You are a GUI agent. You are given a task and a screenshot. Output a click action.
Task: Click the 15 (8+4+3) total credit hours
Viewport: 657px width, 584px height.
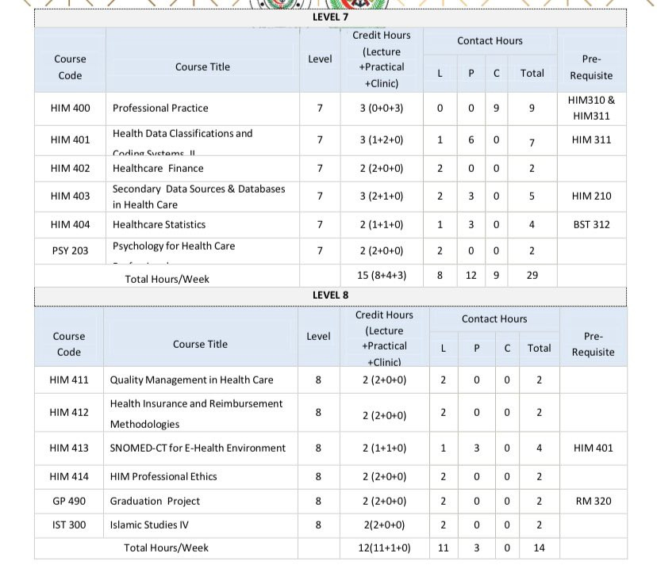tap(382, 276)
